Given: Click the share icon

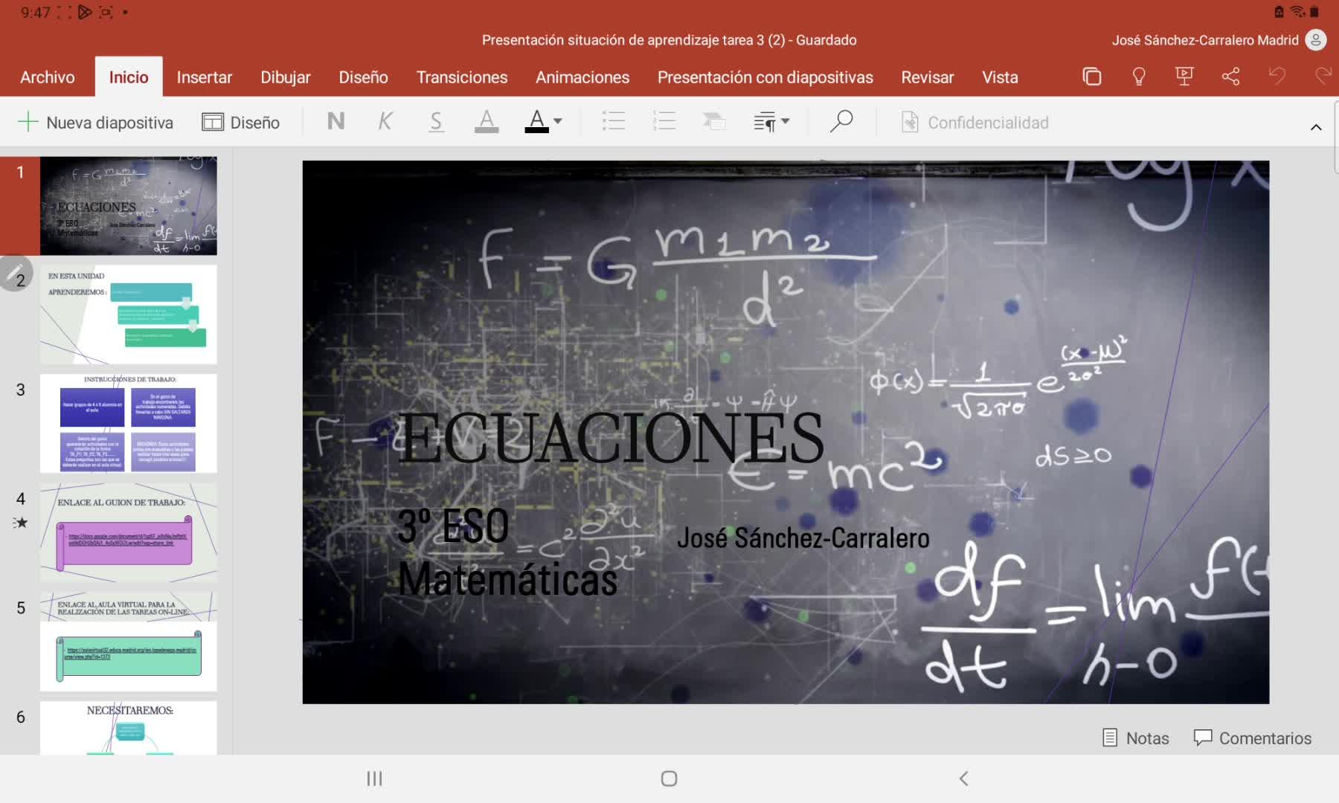Looking at the screenshot, I should pyautogui.click(x=1230, y=77).
